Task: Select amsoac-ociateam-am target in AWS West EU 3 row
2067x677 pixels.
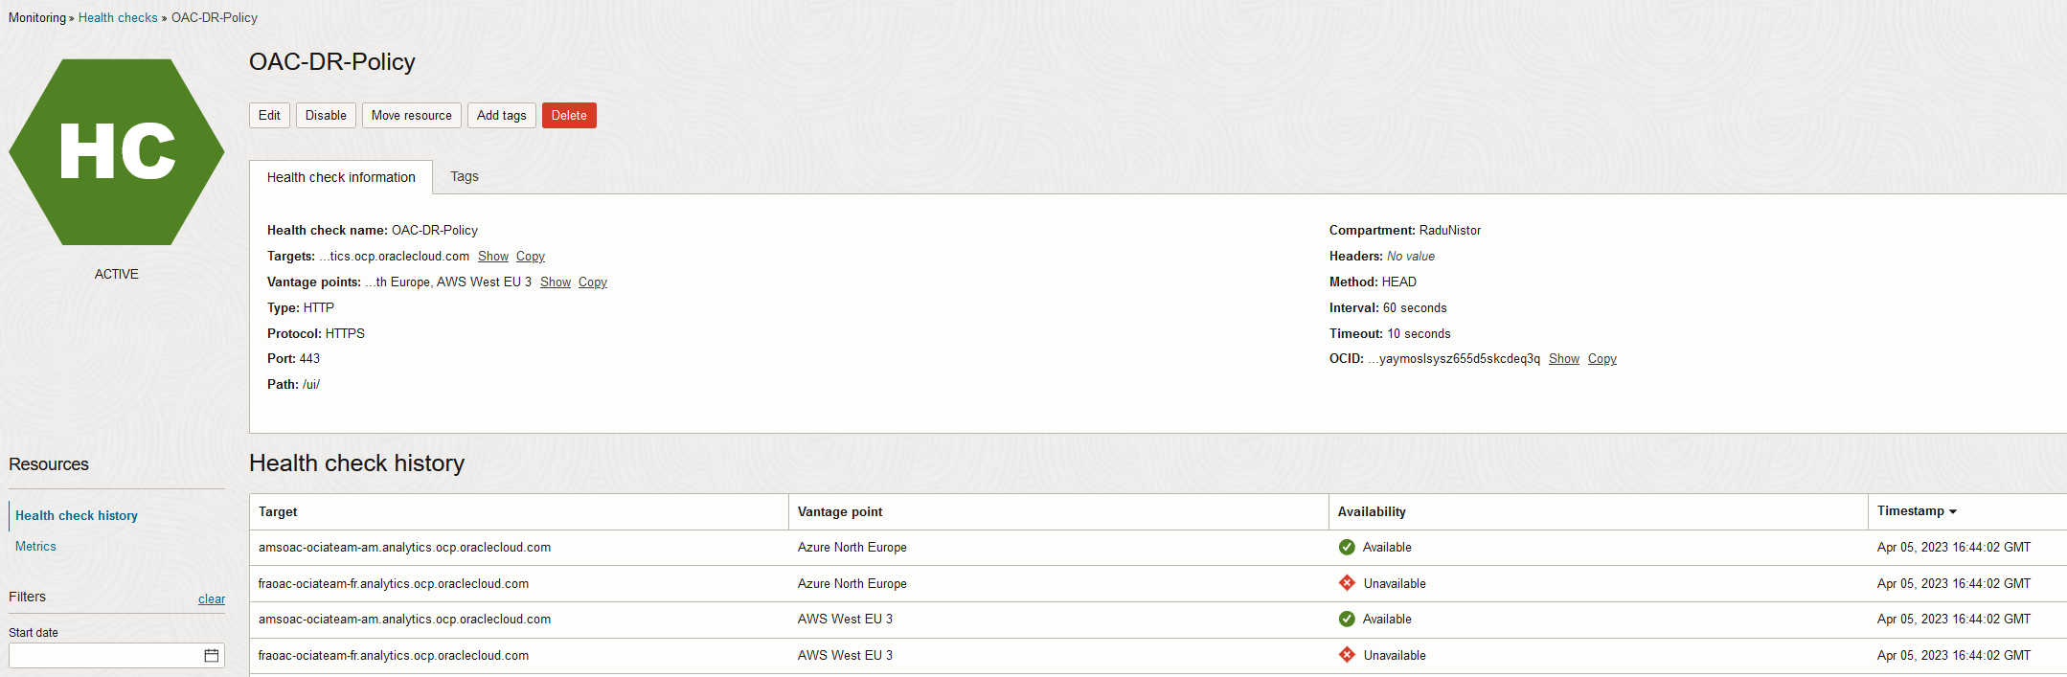Action: tap(404, 620)
